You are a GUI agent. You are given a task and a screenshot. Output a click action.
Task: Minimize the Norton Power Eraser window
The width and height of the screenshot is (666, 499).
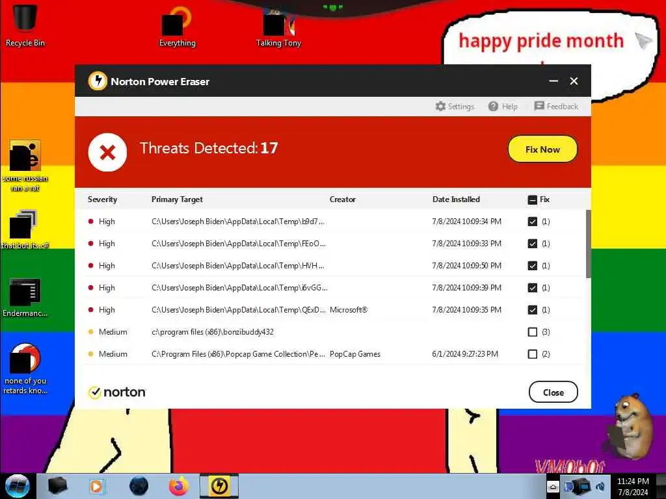click(x=553, y=81)
